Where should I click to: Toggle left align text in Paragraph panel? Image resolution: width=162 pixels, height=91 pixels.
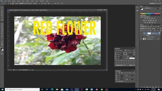pyautogui.click(x=117, y=73)
